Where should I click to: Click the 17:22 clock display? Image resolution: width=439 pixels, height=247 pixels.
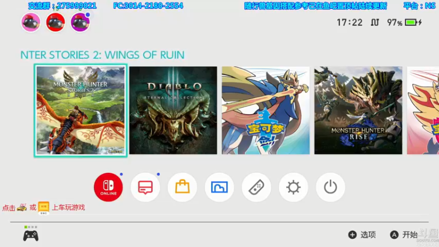click(x=350, y=23)
